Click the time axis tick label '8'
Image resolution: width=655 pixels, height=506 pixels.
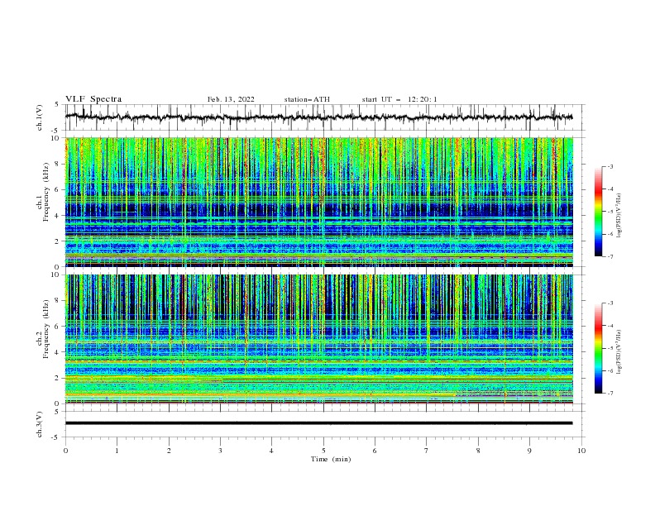pyautogui.click(x=478, y=451)
